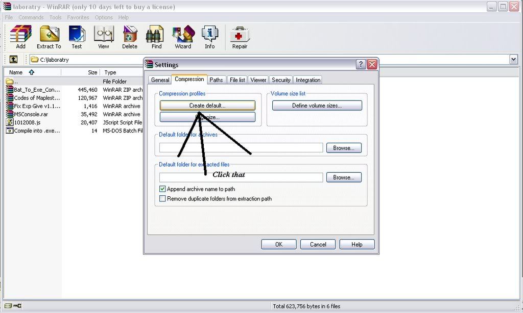This screenshot has height=313, width=523.
Task: Expand the address bar path dropdown
Action: (513, 60)
